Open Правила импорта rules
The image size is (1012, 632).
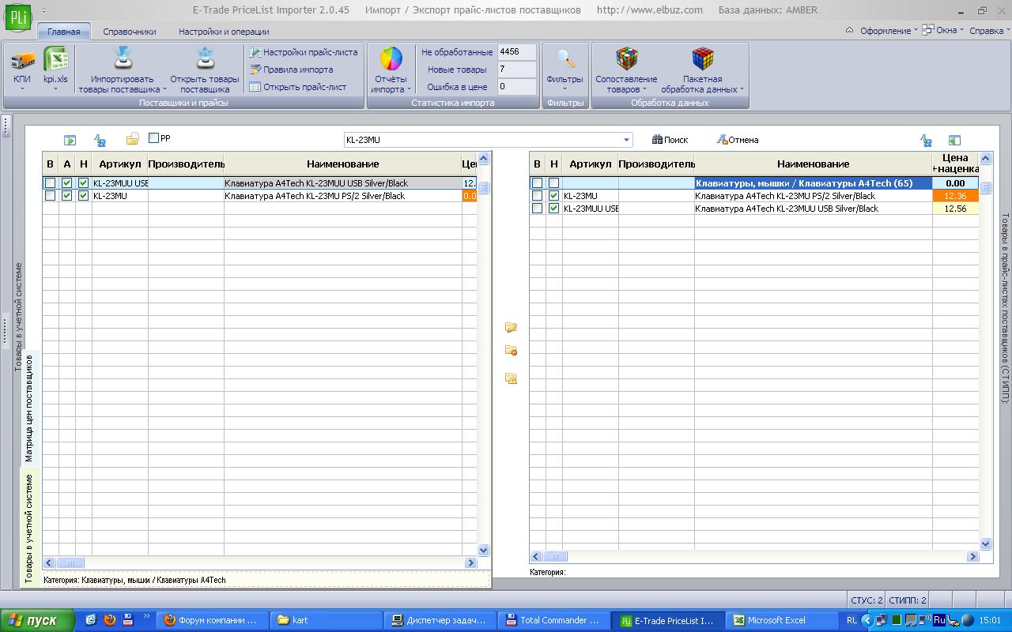(292, 70)
